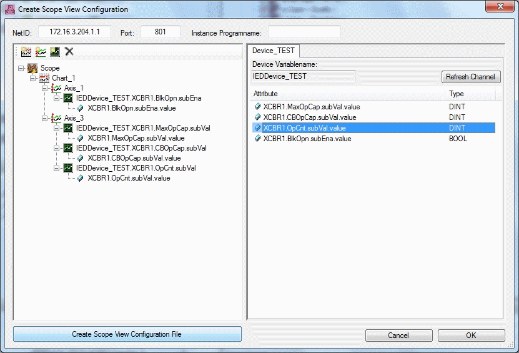
Task: Click DINT type cell of MaxOpCap row
Action: tap(457, 107)
